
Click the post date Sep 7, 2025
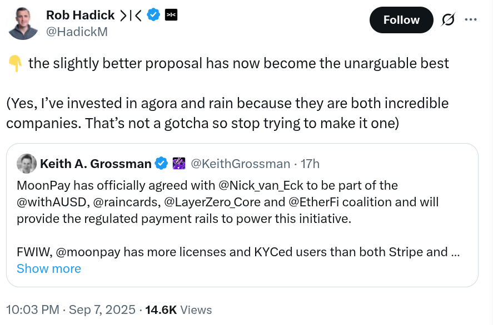pos(102,309)
